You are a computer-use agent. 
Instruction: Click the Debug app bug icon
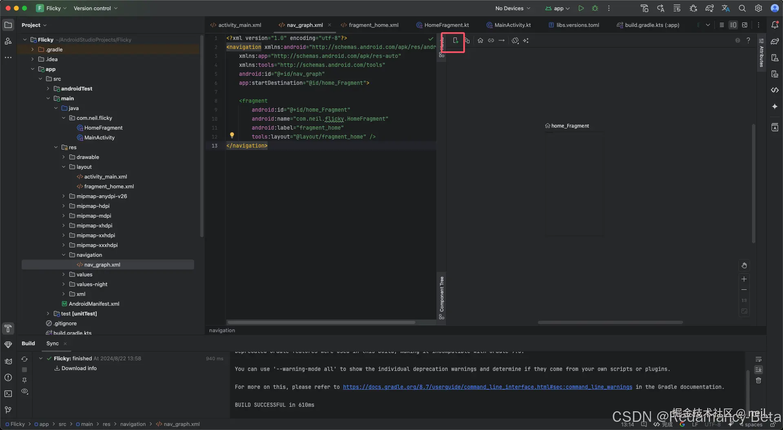click(x=595, y=8)
